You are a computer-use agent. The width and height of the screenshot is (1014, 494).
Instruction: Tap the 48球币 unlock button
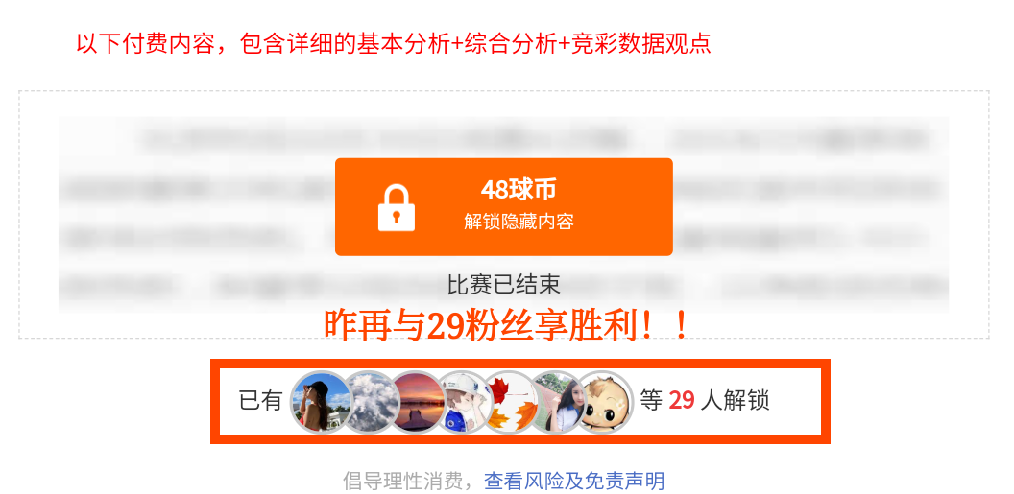(504, 206)
